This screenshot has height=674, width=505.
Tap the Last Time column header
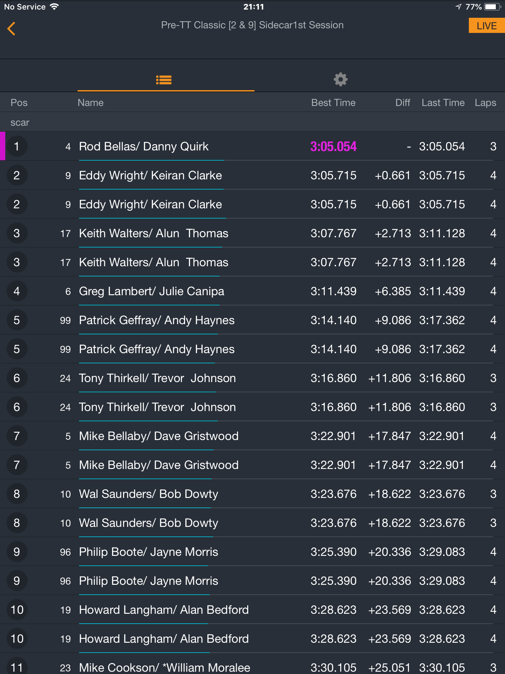pos(443,103)
